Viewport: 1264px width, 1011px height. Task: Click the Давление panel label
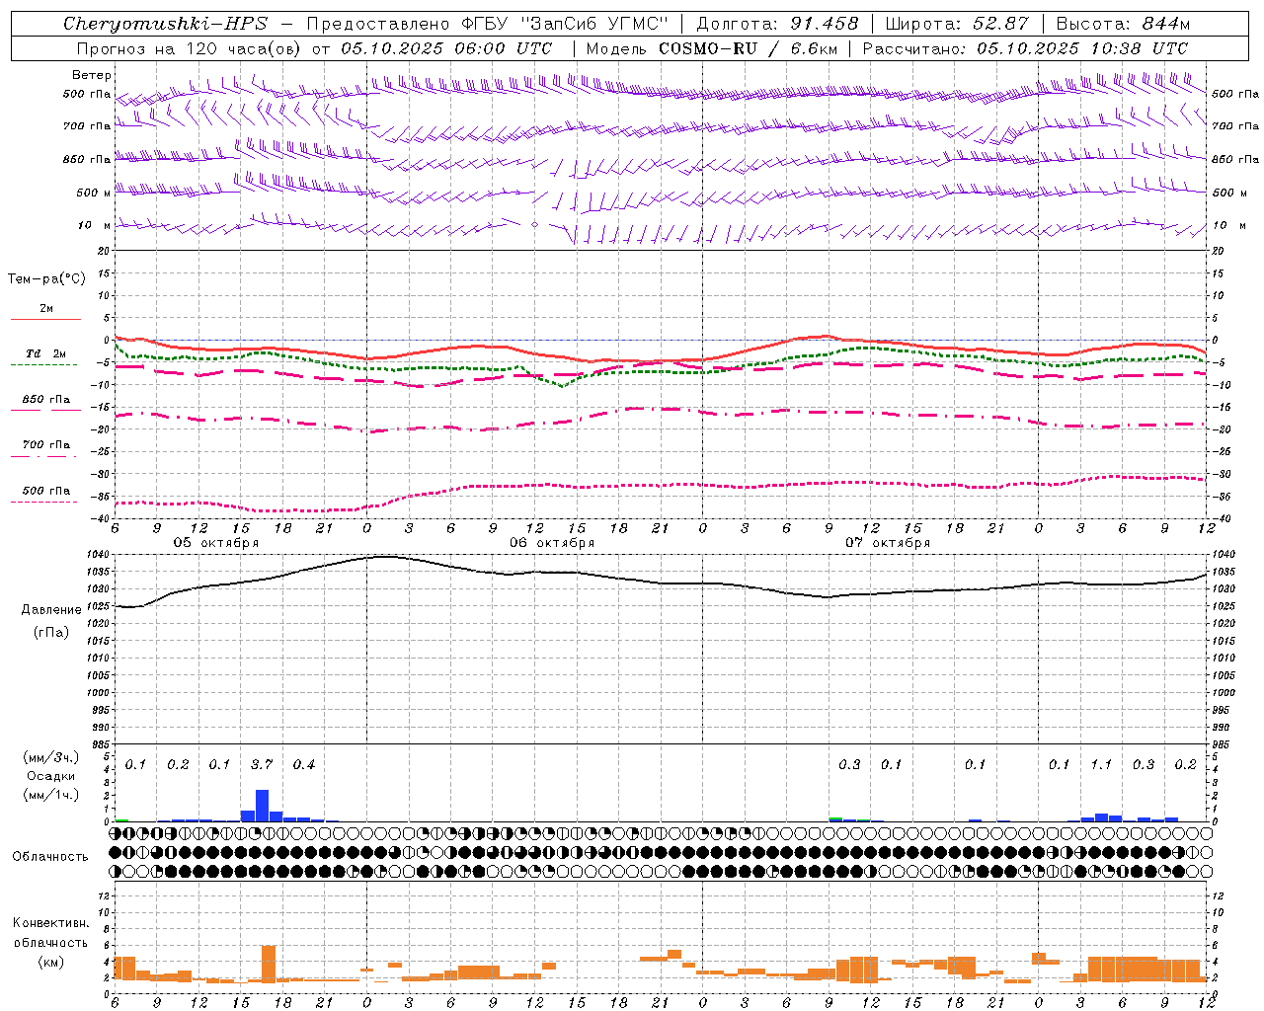[x=51, y=610]
